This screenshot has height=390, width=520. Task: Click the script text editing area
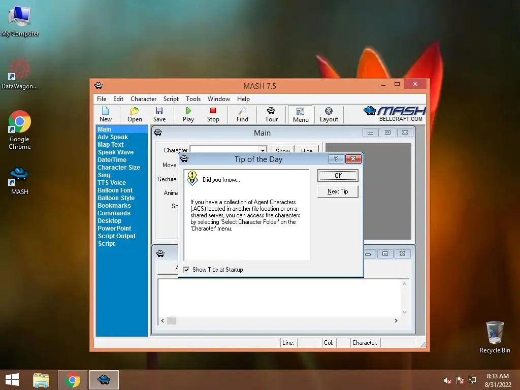click(x=280, y=298)
